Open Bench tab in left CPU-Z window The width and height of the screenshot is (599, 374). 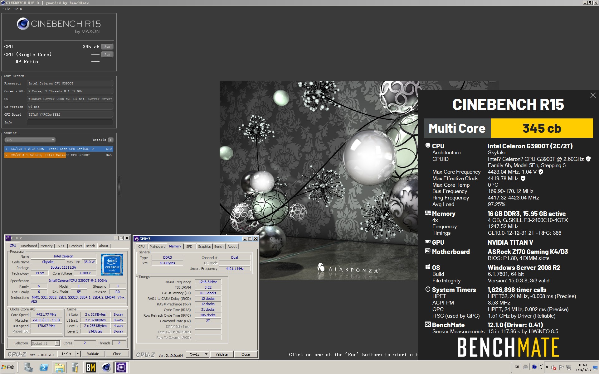90,246
